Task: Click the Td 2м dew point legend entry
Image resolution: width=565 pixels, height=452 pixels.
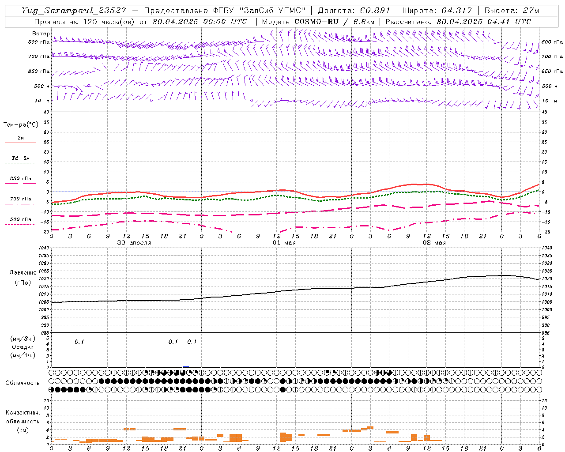Action: [x=20, y=158]
